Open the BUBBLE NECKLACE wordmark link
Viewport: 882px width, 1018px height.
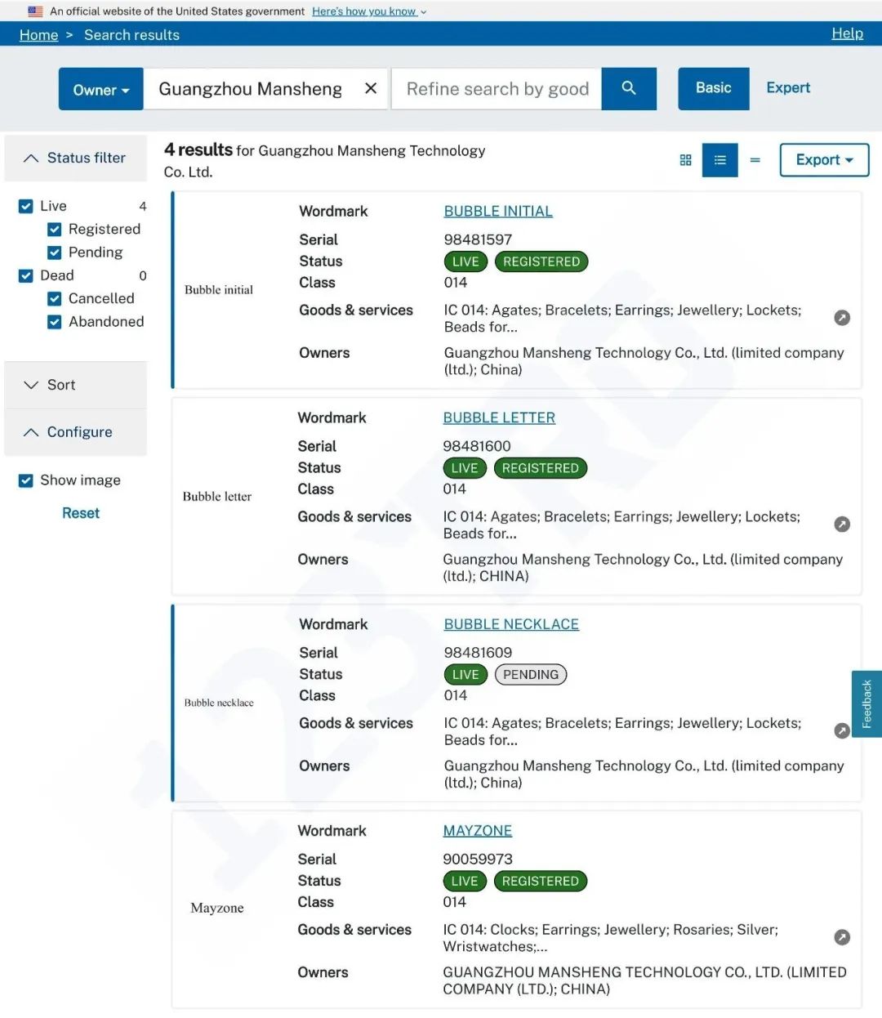point(511,624)
